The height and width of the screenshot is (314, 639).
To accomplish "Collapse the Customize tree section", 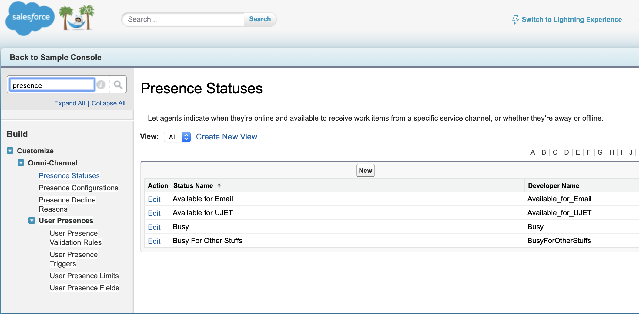I will [10, 151].
